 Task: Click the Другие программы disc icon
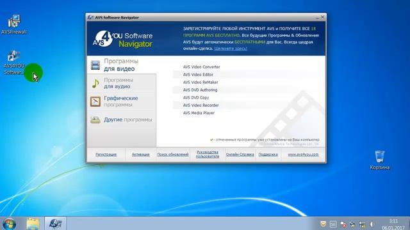point(95,119)
